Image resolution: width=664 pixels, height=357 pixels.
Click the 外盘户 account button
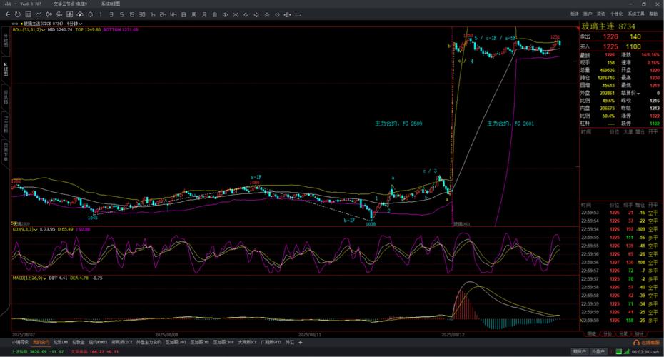598,351
